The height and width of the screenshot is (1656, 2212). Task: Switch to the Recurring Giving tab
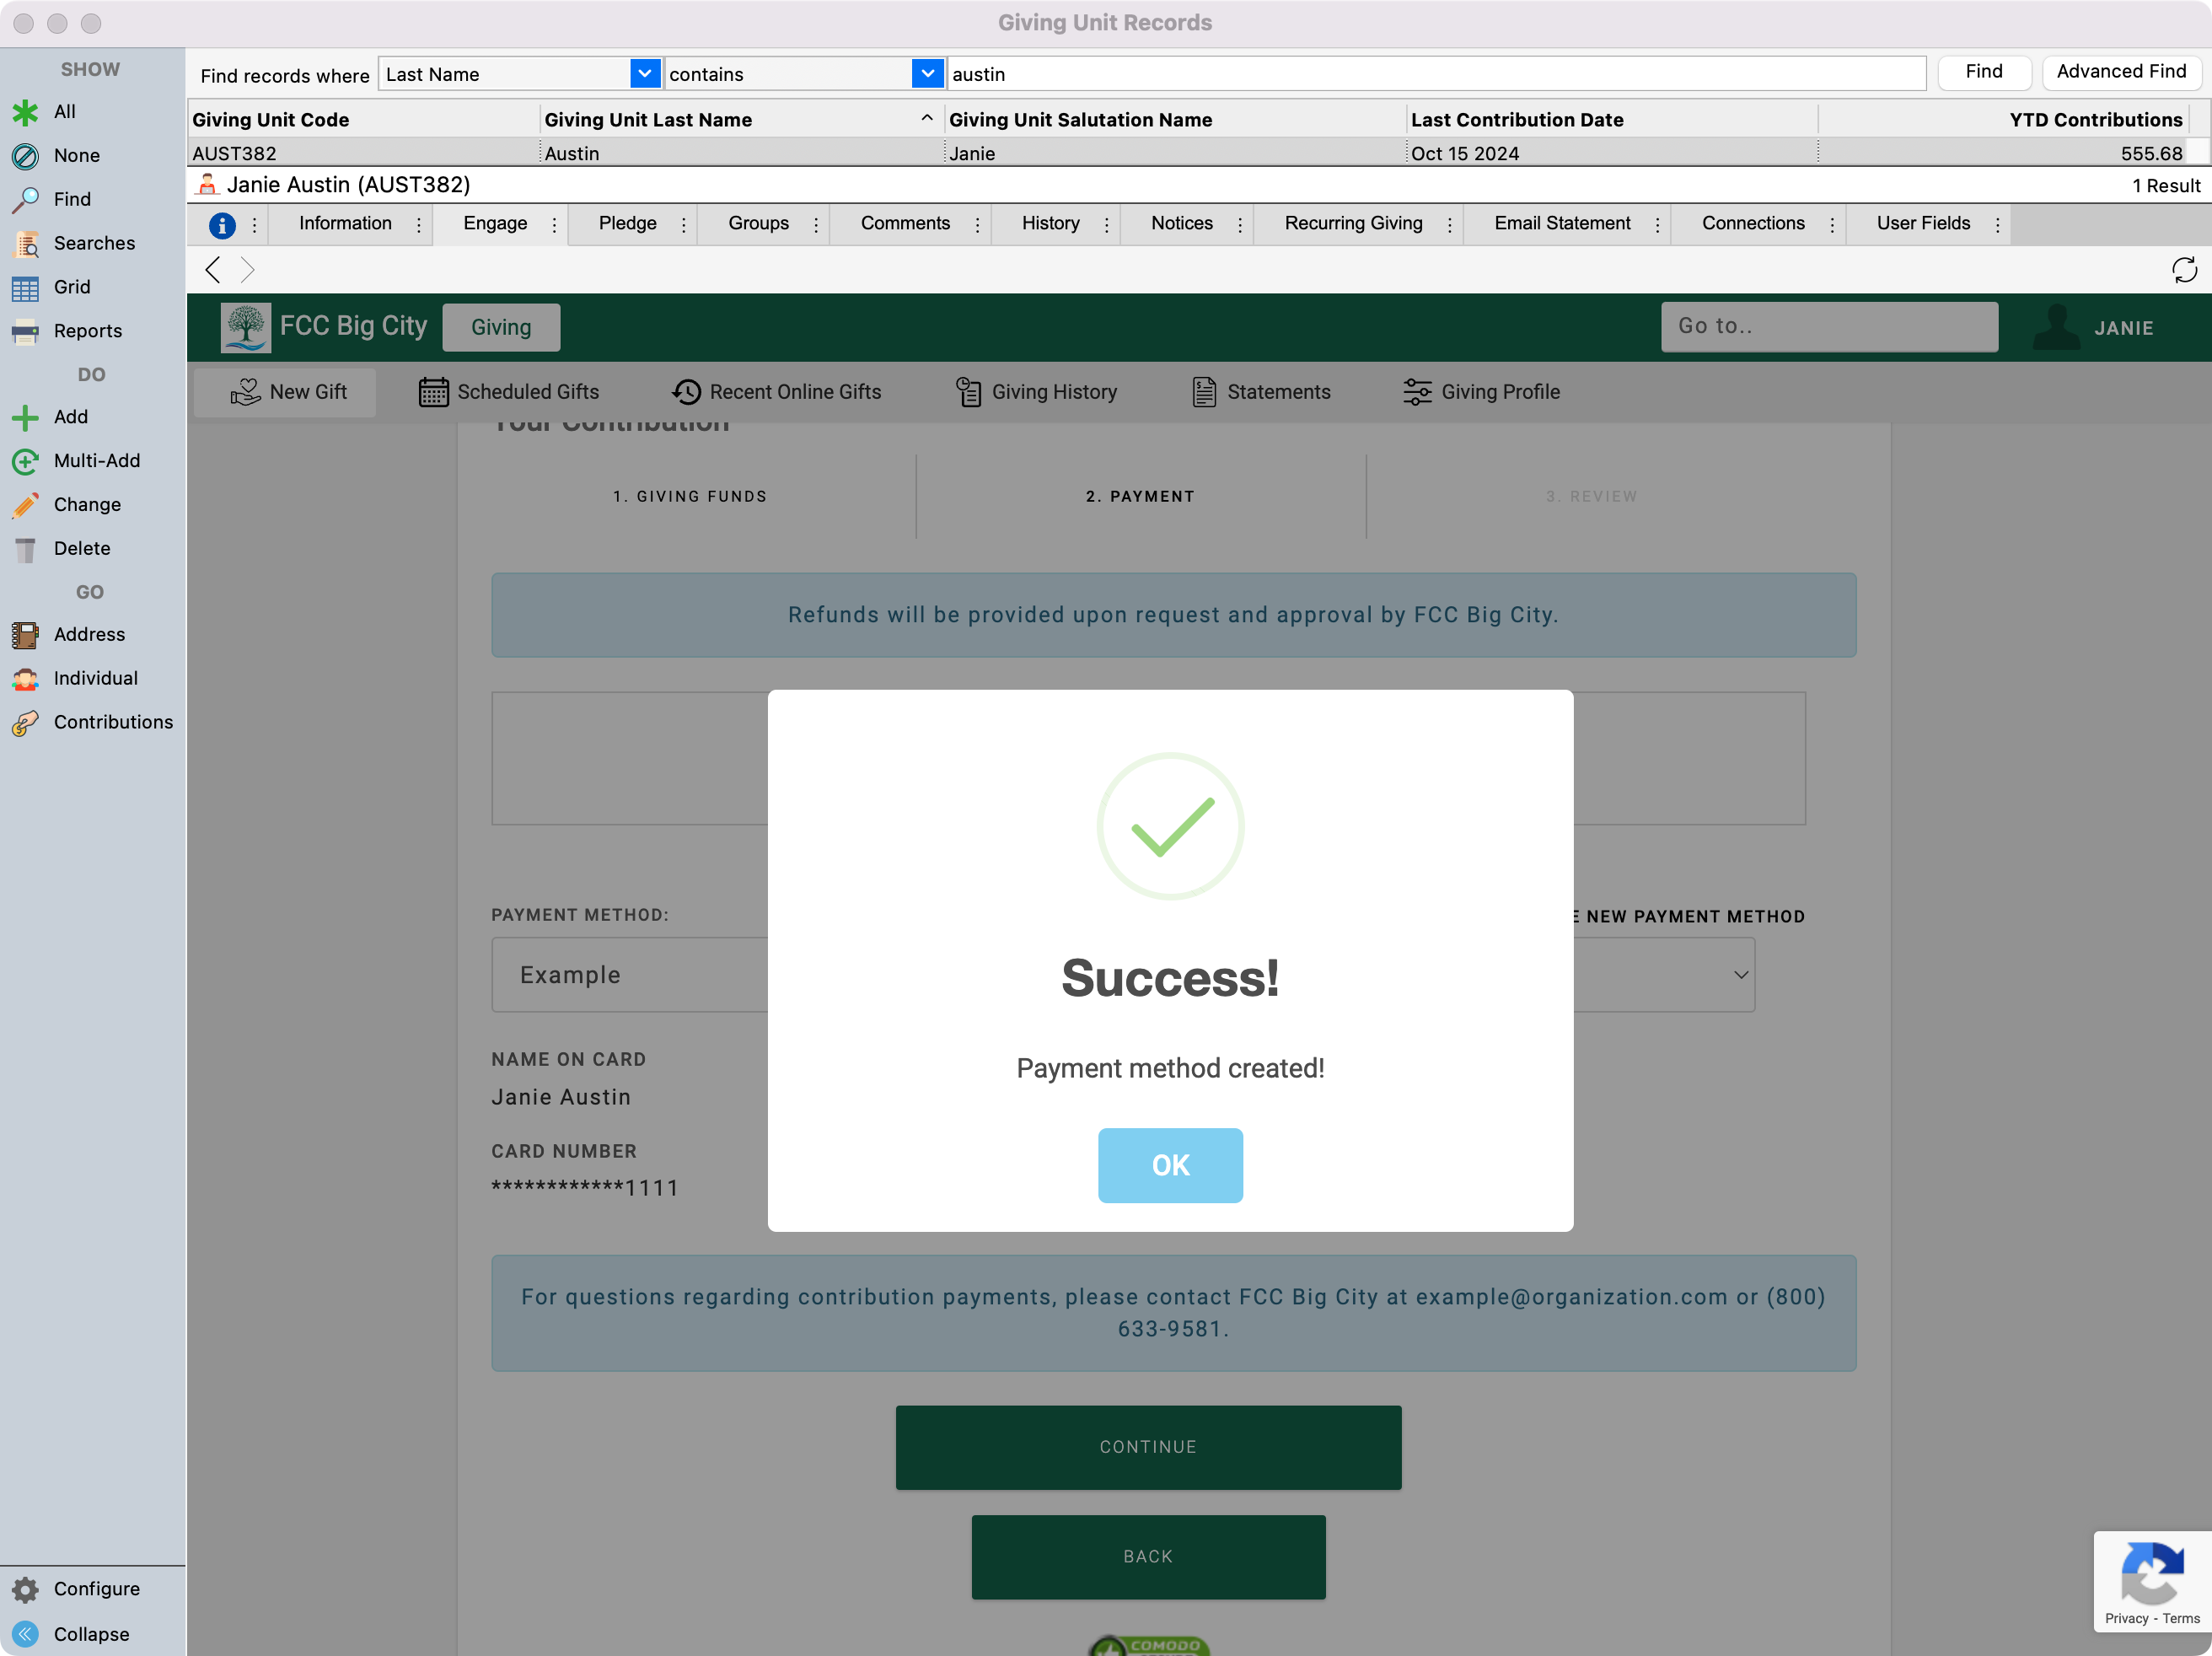click(1353, 224)
